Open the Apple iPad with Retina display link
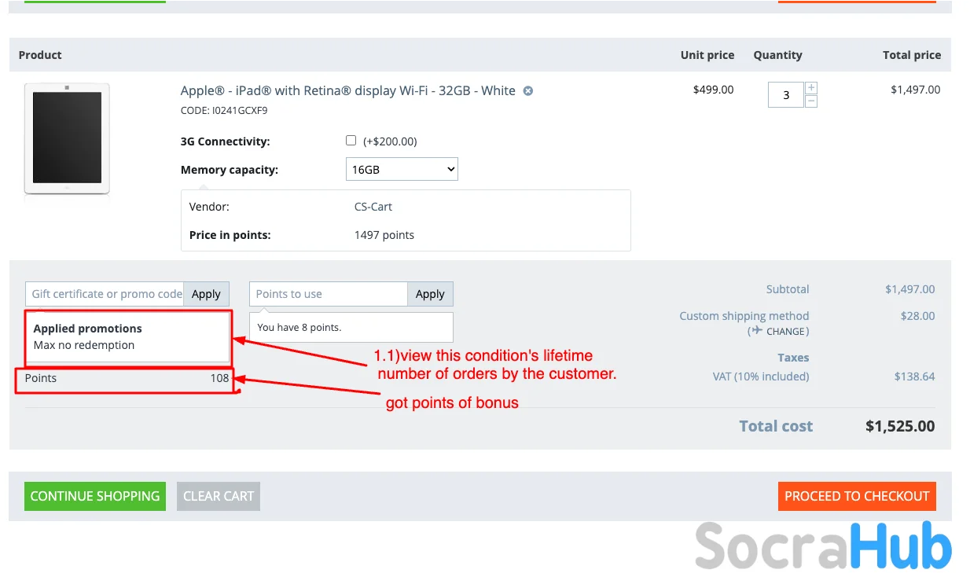This screenshot has height=573, width=970. click(x=348, y=90)
